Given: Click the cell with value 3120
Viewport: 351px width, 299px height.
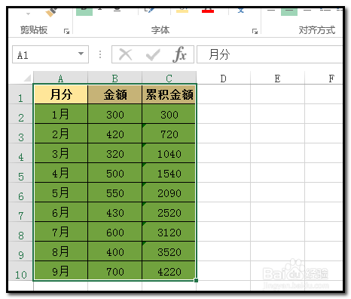Looking at the screenshot, I should pyautogui.click(x=169, y=232).
